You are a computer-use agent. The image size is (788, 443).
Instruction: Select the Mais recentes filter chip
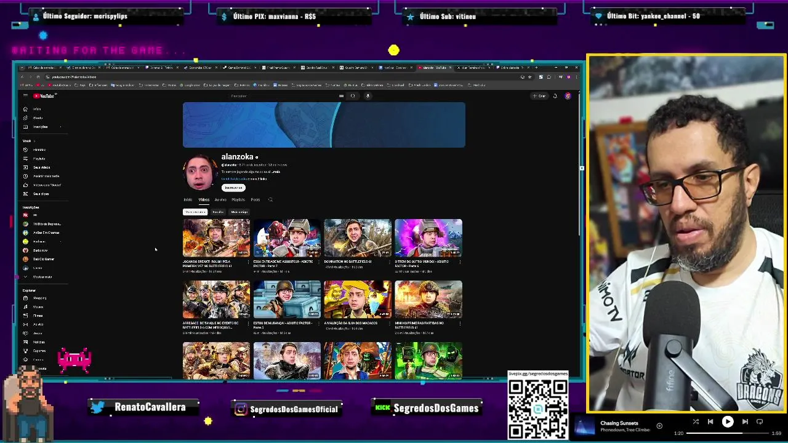coord(195,212)
